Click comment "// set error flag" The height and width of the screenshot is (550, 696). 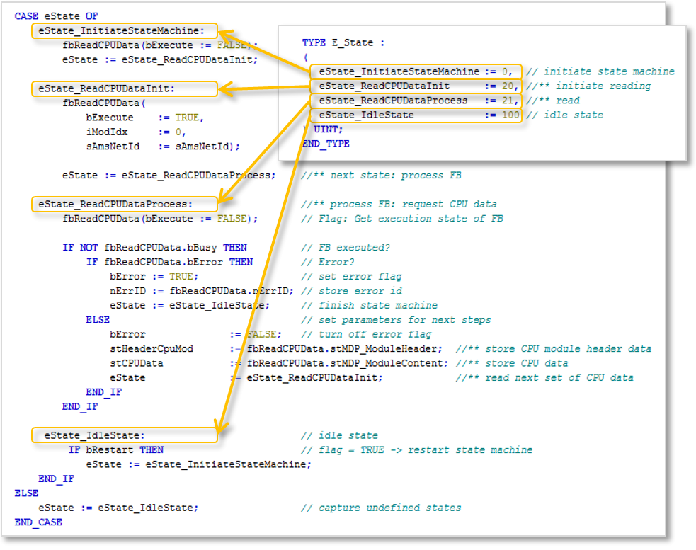tap(351, 277)
